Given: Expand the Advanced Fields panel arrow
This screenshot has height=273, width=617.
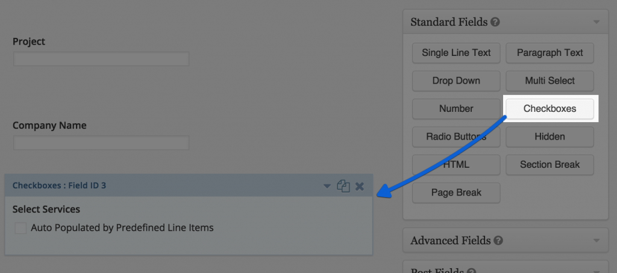Looking at the screenshot, I should tap(597, 240).
